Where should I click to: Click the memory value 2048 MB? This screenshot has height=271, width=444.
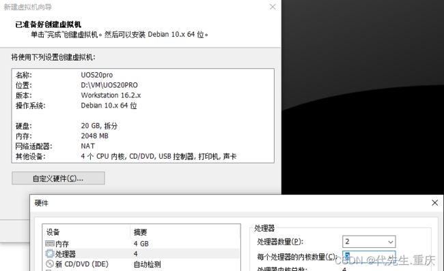(94, 135)
